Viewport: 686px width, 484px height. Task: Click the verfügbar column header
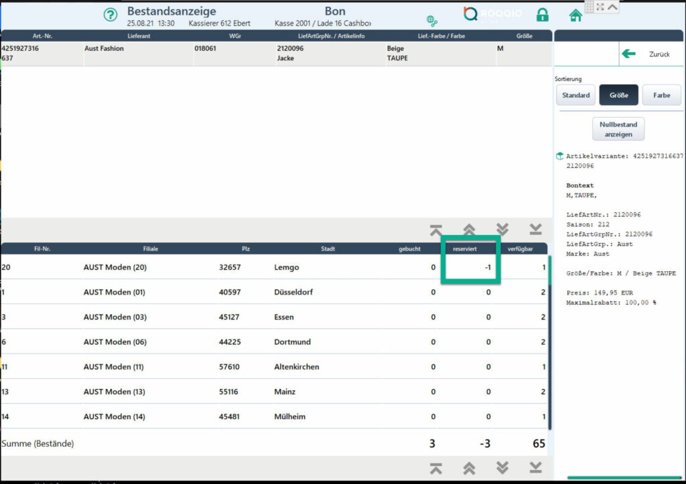pos(521,248)
